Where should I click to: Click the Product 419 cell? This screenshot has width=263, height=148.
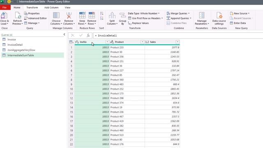click(x=127, y=121)
